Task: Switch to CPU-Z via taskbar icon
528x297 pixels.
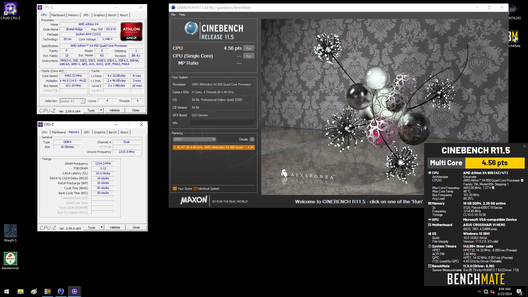Action: point(74,291)
